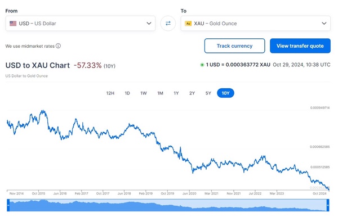The width and height of the screenshot is (338, 217).
Task: Click View transfer quote button
Action: click(300, 46)
